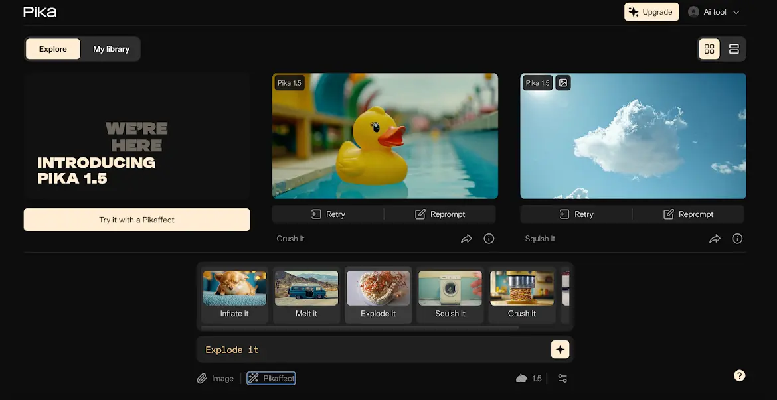Click the Ai tool profile avatar

pos(694,12)
